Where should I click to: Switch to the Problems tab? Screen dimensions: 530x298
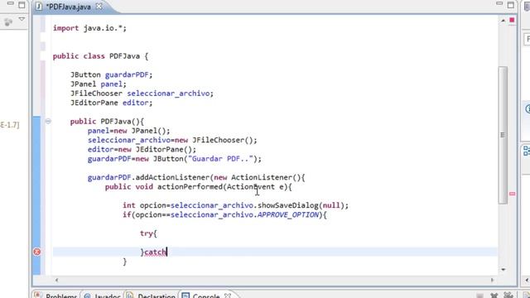pos(61,296)
